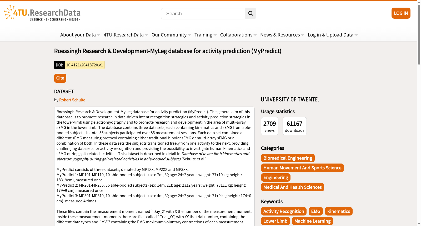The image size is (421, 226).
Task: Select Human Movement And Sports Science category
Action: pyautogui.click(x=302, y=168)
